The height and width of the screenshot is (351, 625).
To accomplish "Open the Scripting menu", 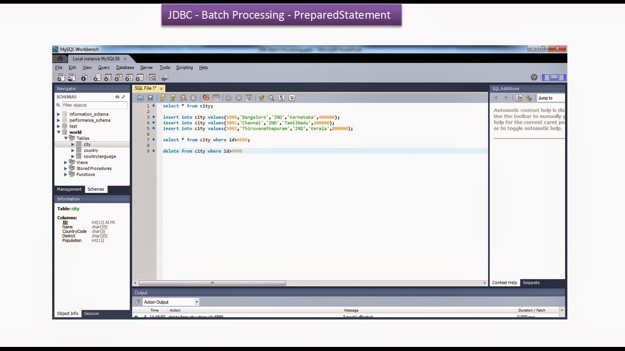I will (184, 68).
